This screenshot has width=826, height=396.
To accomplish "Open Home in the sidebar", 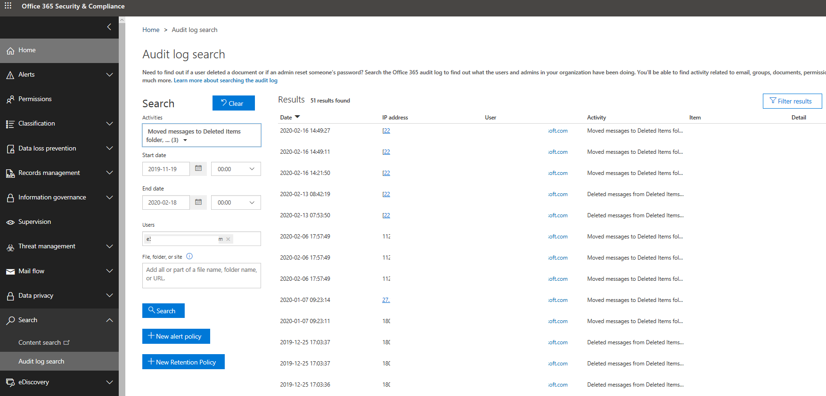I will [59, 51].
